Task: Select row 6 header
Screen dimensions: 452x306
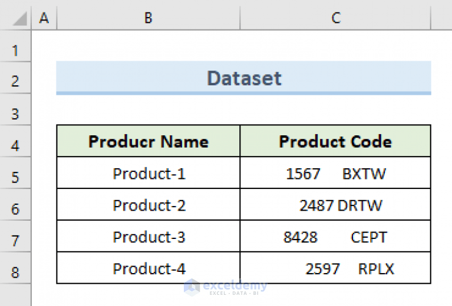Action: (x=15, y=205)
